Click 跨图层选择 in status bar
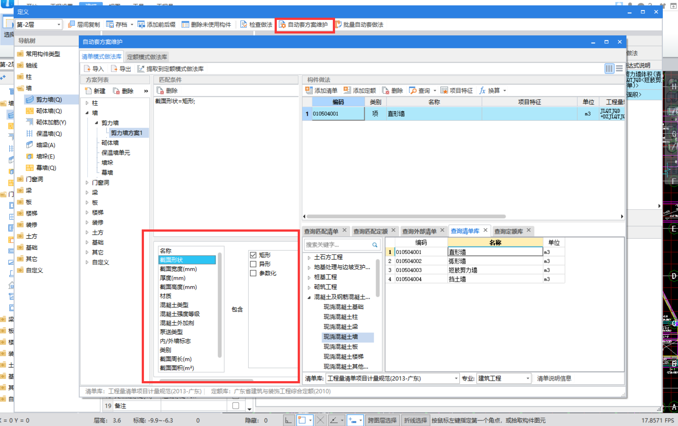The height and width of the screenshot is (426, 678). 382,420
